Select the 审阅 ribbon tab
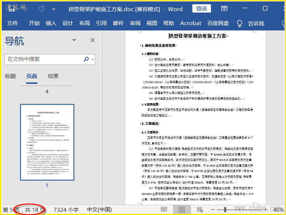The width and height of the screenshot is (286, 215). click(x=135, y=23)
